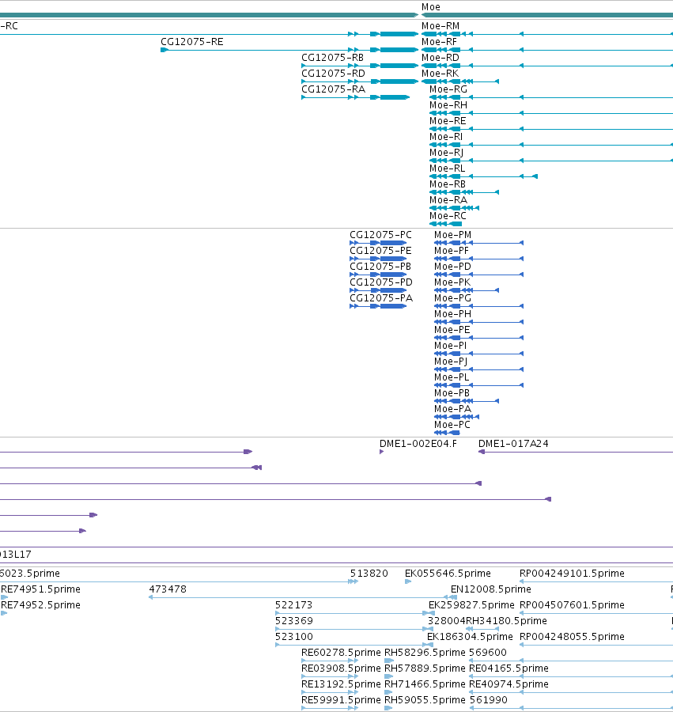This screenshot has width=673, height=712.
Task: Click EST label 522173
Action: (x=293, y=606)
